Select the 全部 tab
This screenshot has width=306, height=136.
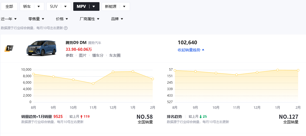coord(9,6)
